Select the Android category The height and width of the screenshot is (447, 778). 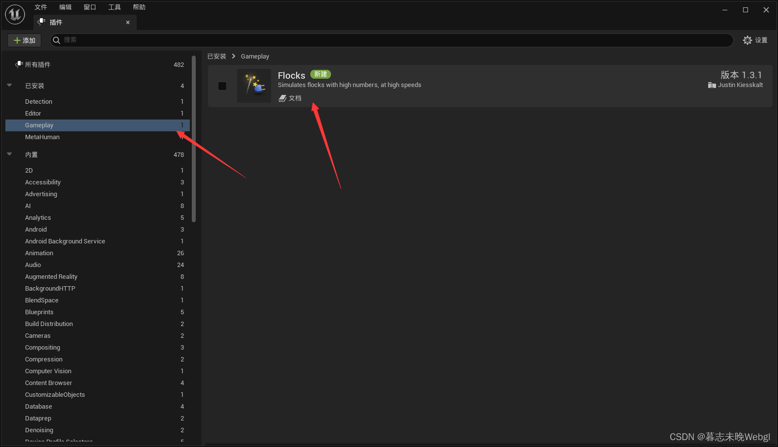pos(97,229)
